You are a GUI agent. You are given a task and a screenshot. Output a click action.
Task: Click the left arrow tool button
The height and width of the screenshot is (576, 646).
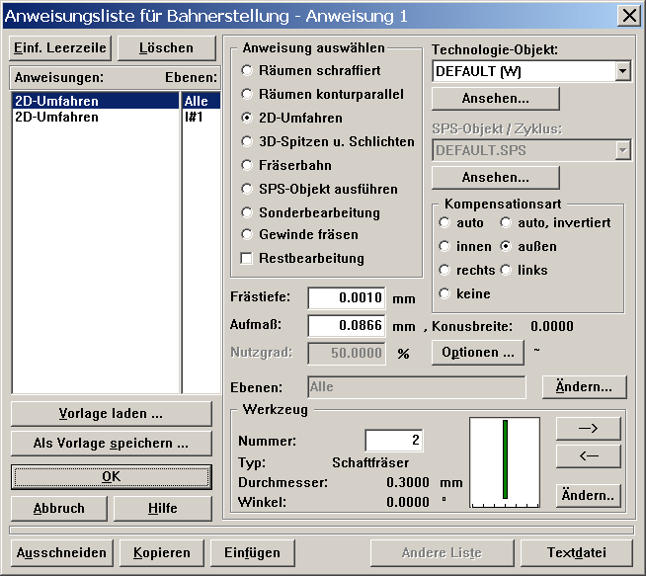coord(588,456)
